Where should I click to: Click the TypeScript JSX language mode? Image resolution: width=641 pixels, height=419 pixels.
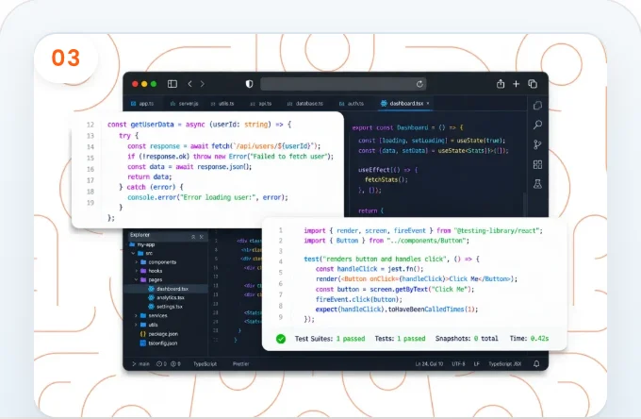coord(505,363)
